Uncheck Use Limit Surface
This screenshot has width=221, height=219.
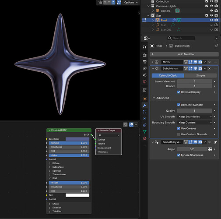pyautogui.click(x=179, y=105)
